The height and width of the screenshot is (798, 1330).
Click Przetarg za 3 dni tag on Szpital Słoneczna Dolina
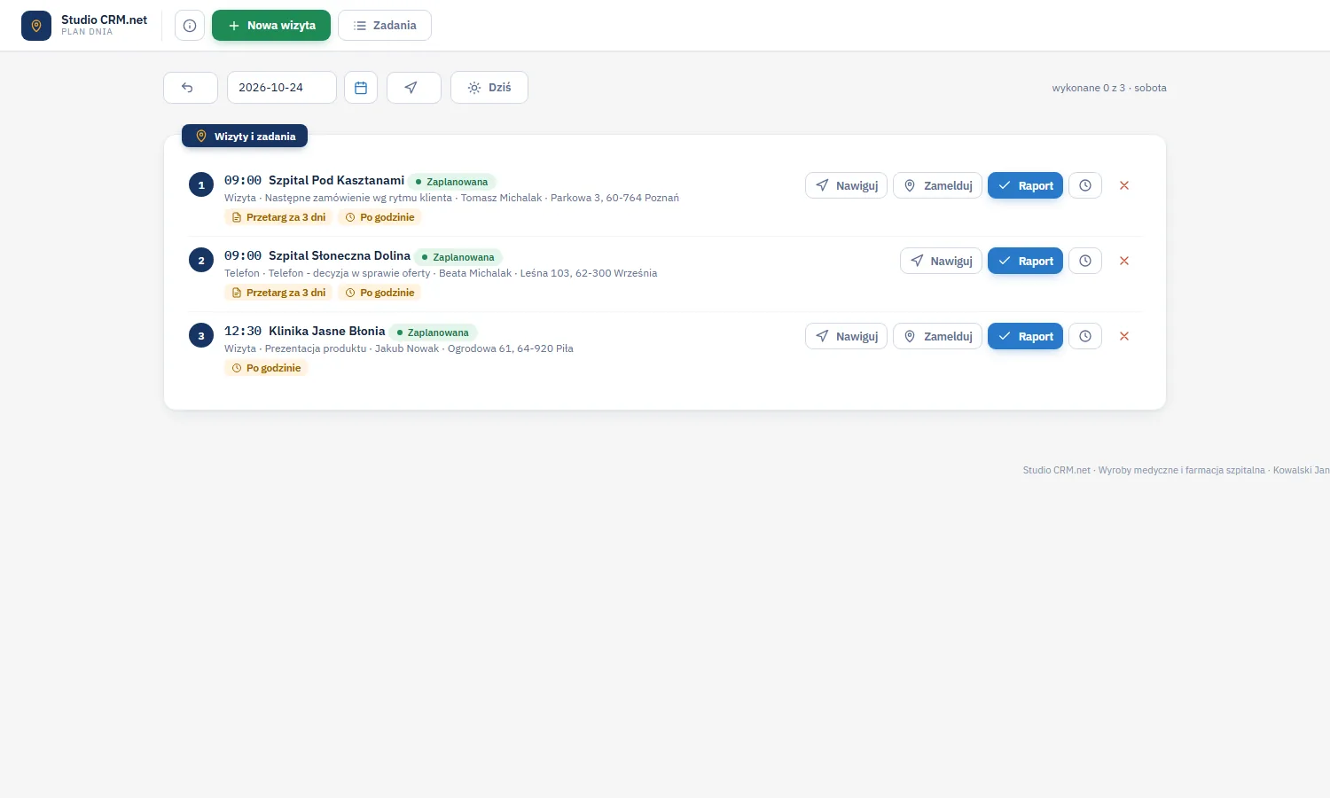point(278,293)
